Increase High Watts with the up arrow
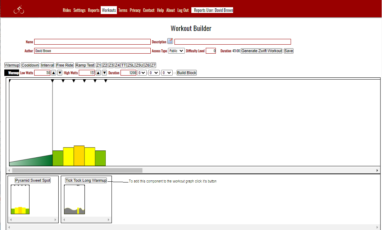 click(x=98, y=73)
